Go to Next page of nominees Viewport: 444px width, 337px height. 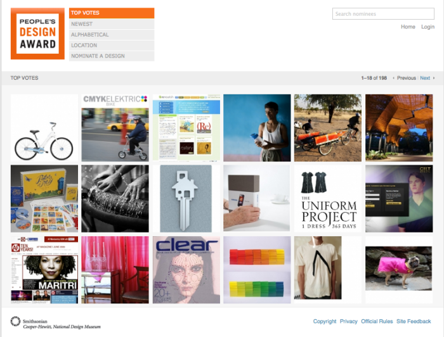426,78
